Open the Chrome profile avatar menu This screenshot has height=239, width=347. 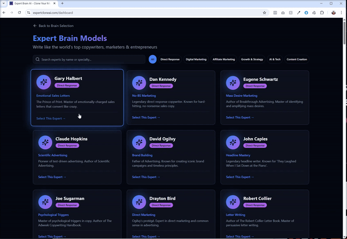333,13
